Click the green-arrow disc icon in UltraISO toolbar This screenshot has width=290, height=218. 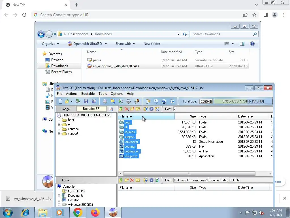pyautogui.click(x=121, y=101)
